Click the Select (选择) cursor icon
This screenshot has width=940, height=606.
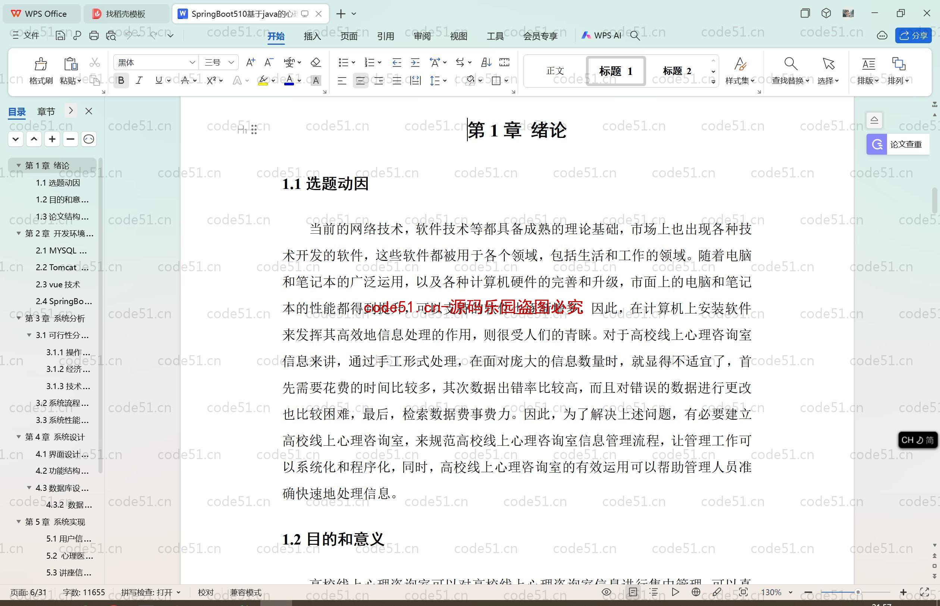[x=828, y=64]
